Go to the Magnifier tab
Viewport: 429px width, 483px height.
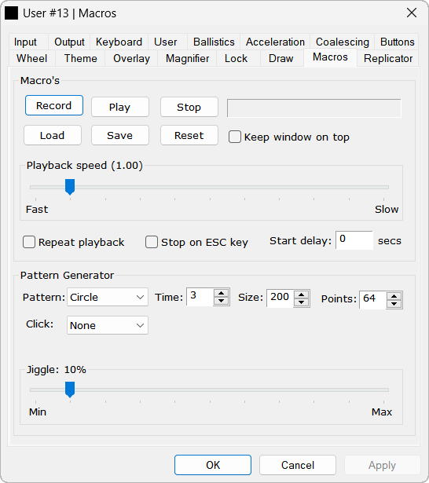(187, 59)
